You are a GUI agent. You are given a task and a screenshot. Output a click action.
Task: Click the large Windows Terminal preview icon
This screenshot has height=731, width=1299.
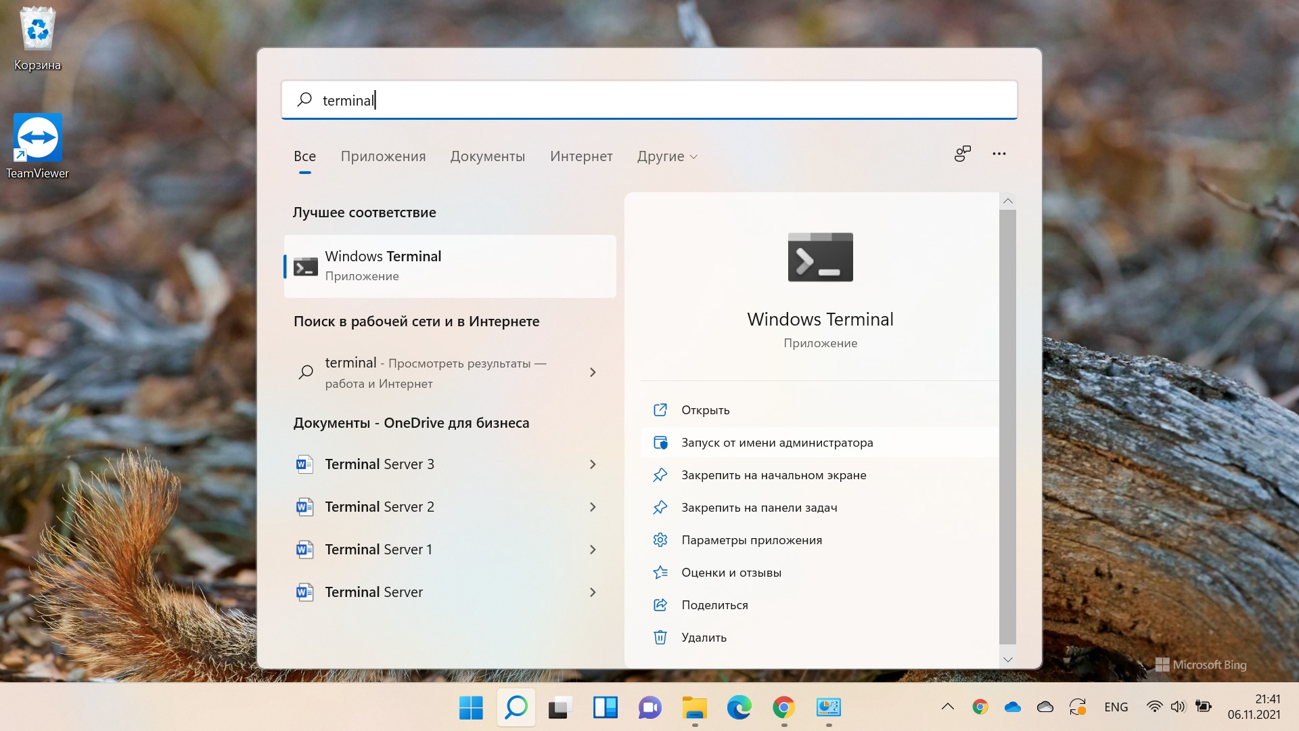pyautogui.click(x=820, y=257)
